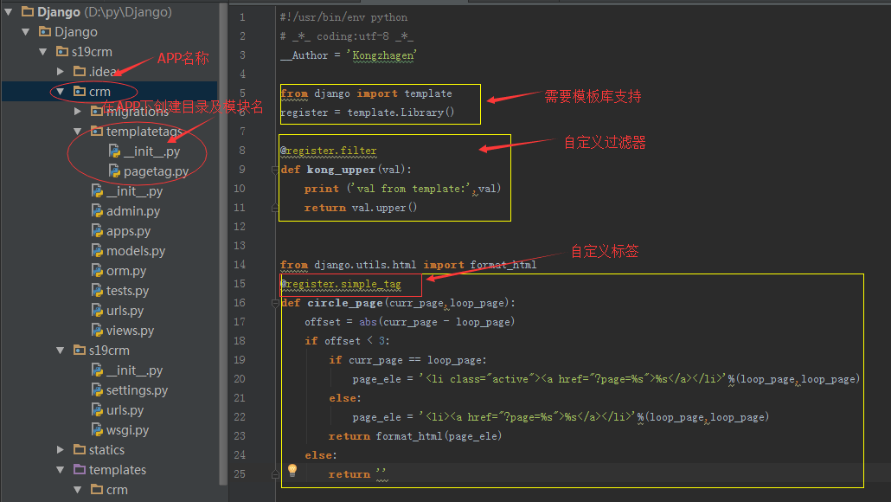Collapse the crm folder under templates
Viewport: 891px width, 502px height.
[78, 490]
